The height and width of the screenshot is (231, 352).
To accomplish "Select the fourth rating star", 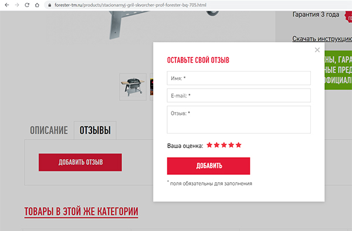I will (231, 145).
